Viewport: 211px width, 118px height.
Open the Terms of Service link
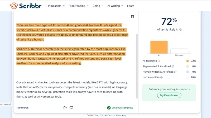(115, 115)
